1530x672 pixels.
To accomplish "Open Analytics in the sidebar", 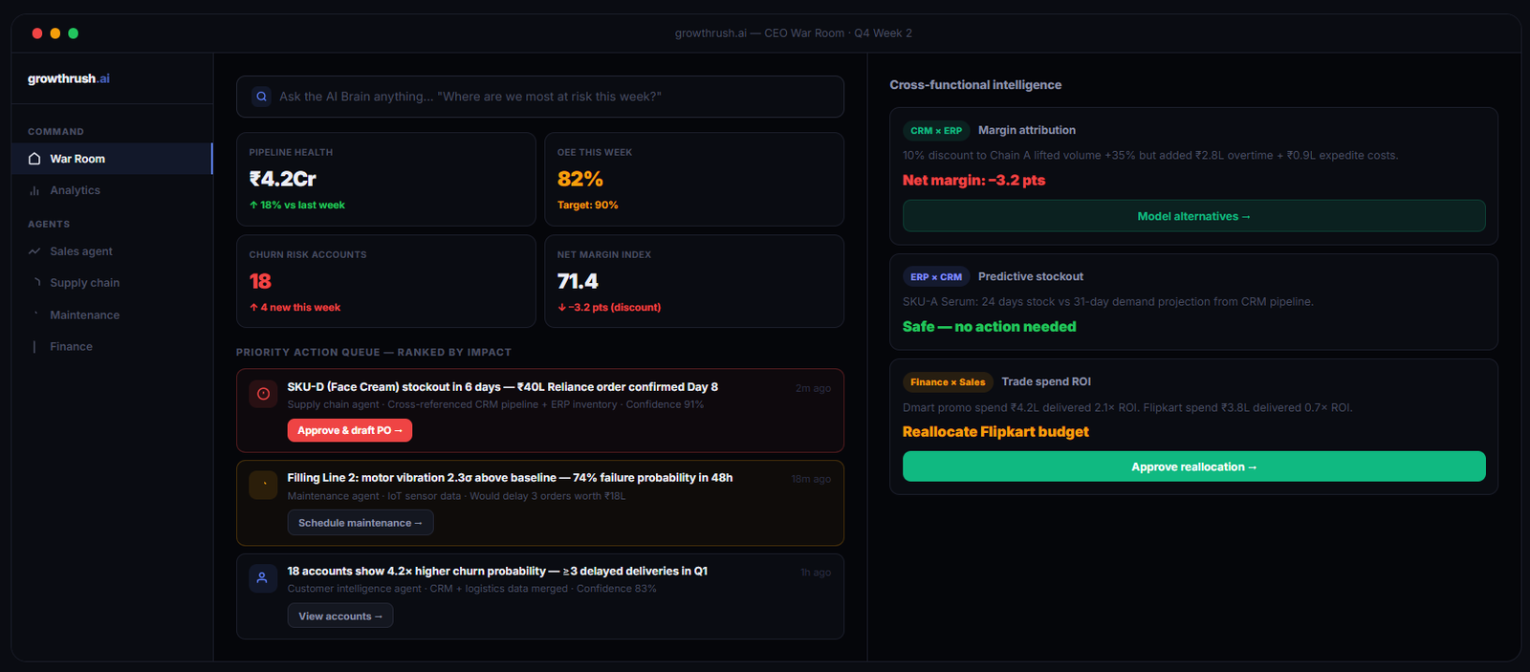I will coord(112,190).
